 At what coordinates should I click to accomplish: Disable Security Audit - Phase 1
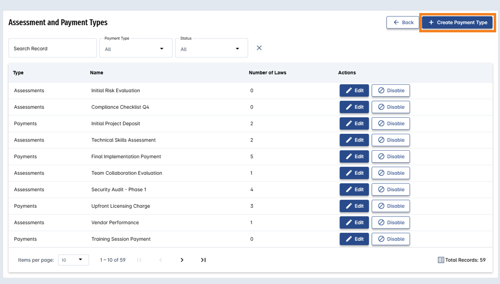tap(391, 189)
